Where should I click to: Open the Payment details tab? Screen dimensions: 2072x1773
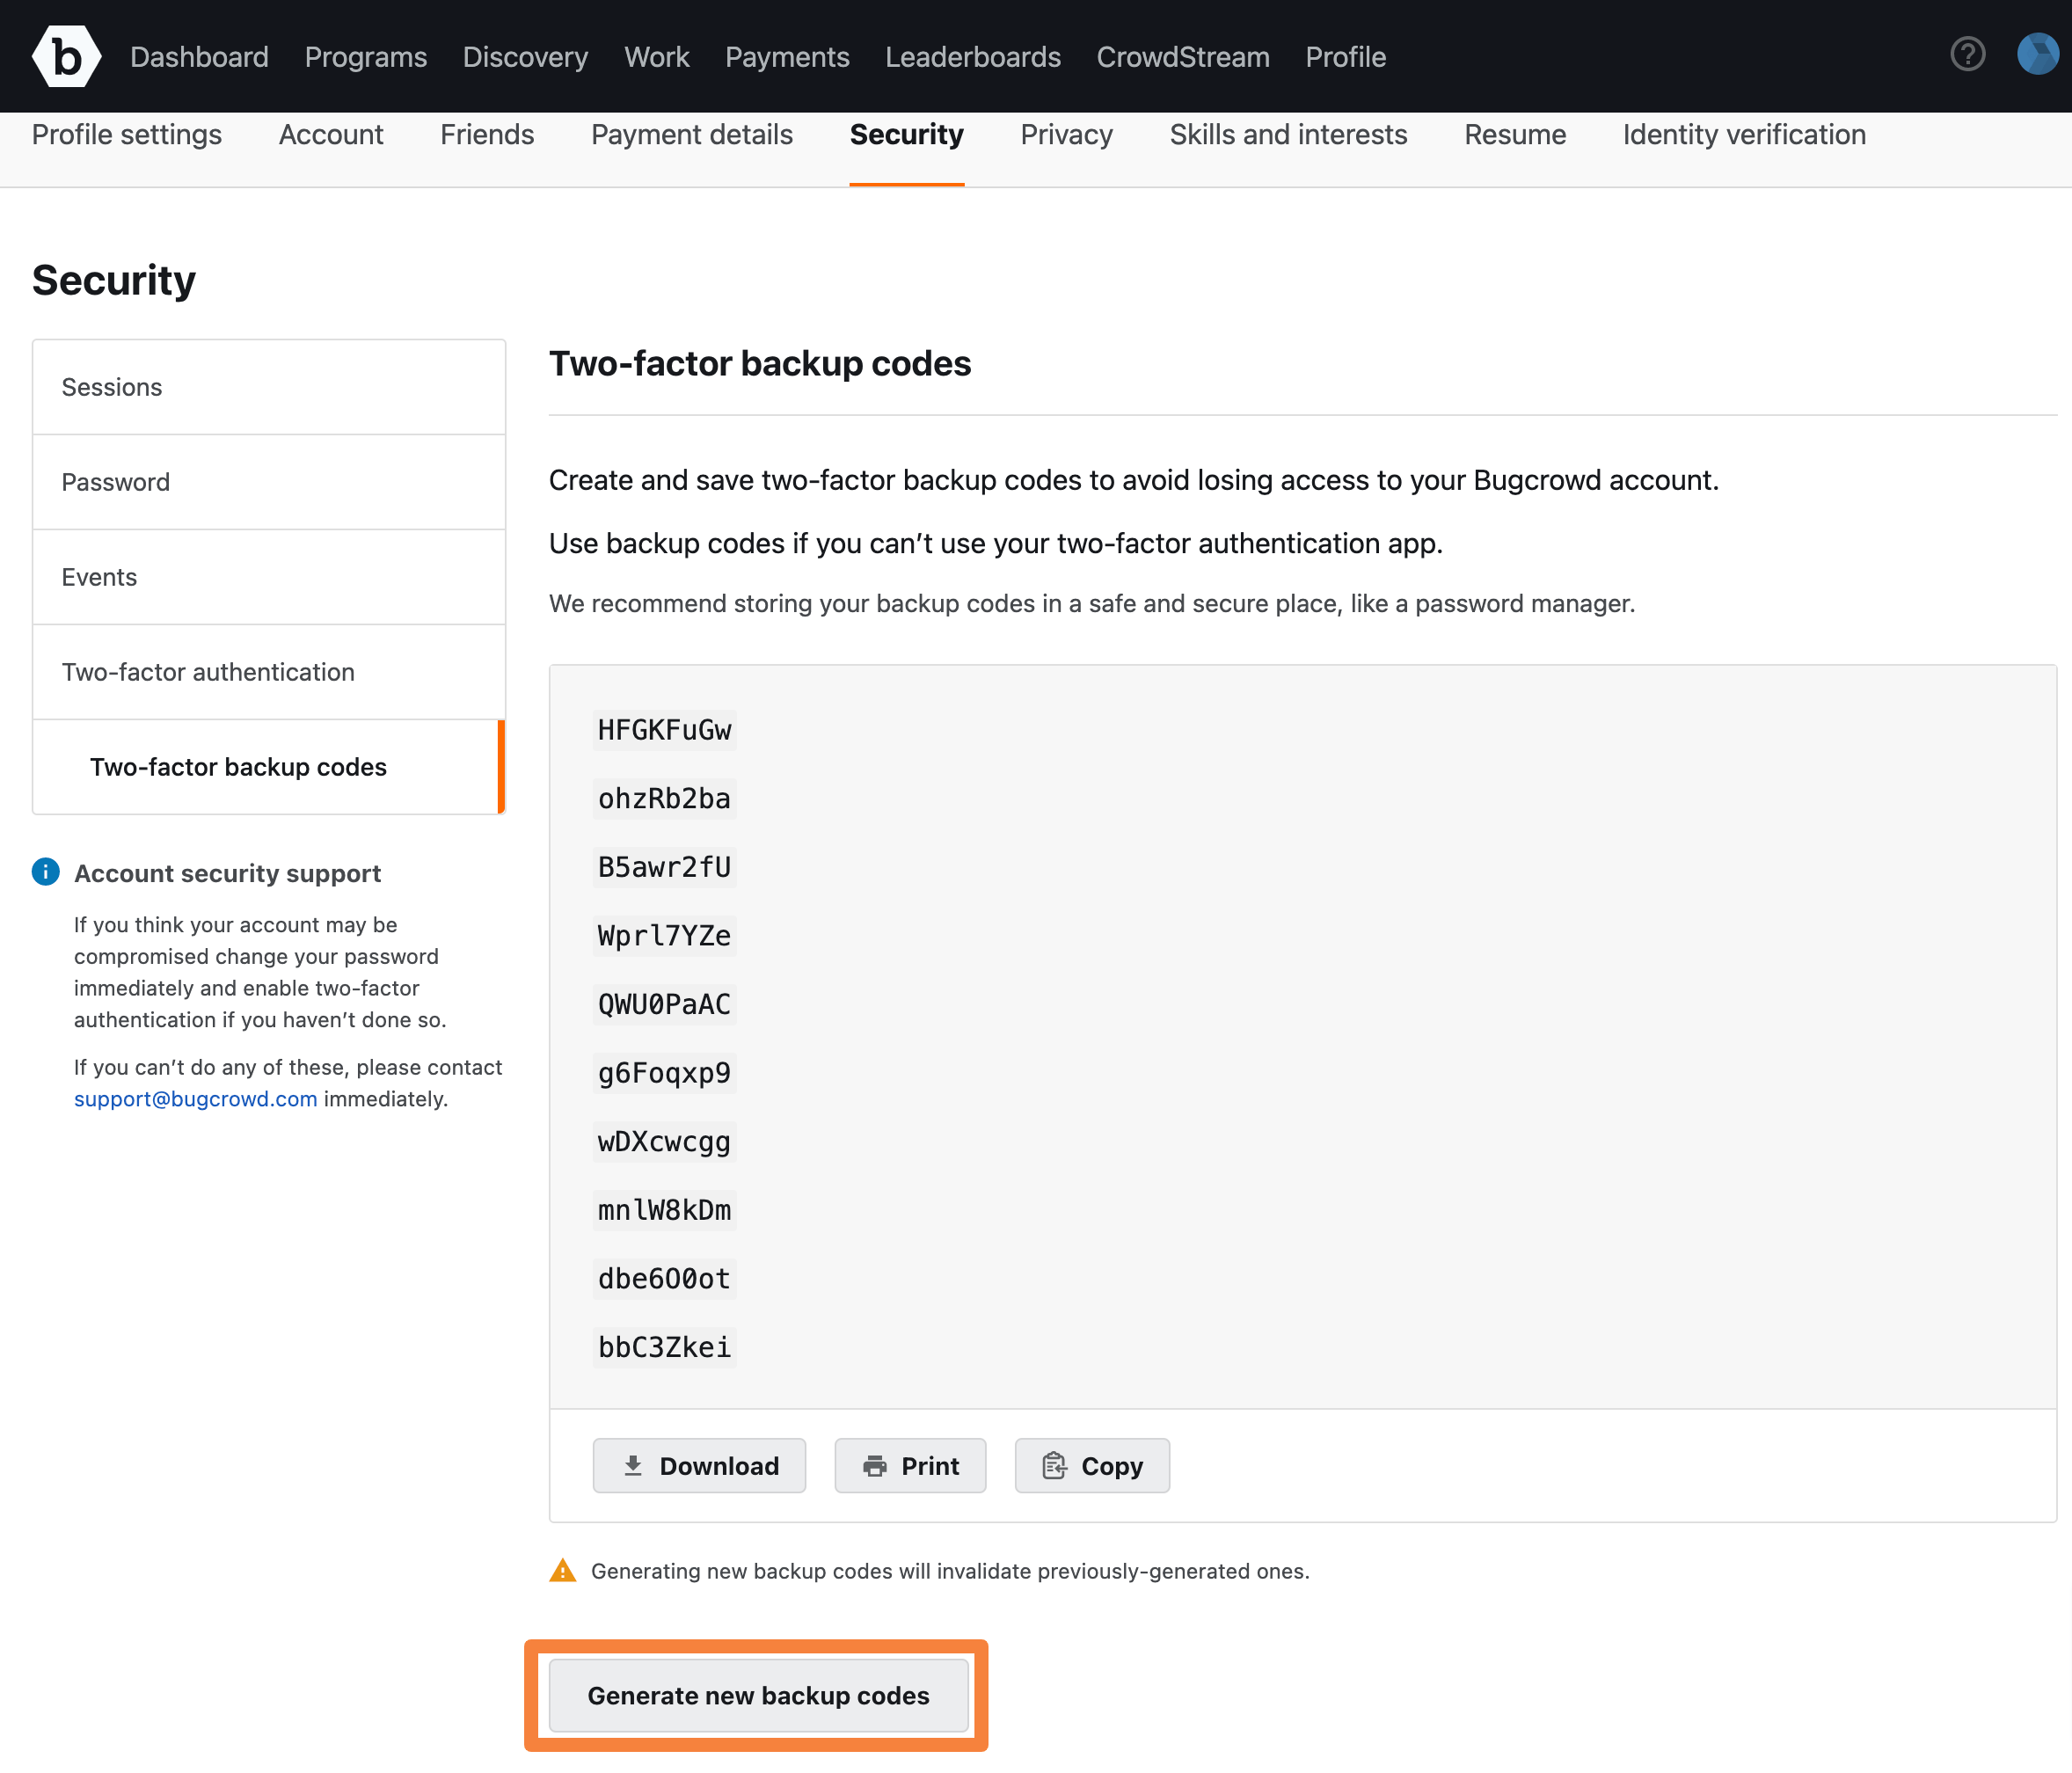tap(691, 135)
